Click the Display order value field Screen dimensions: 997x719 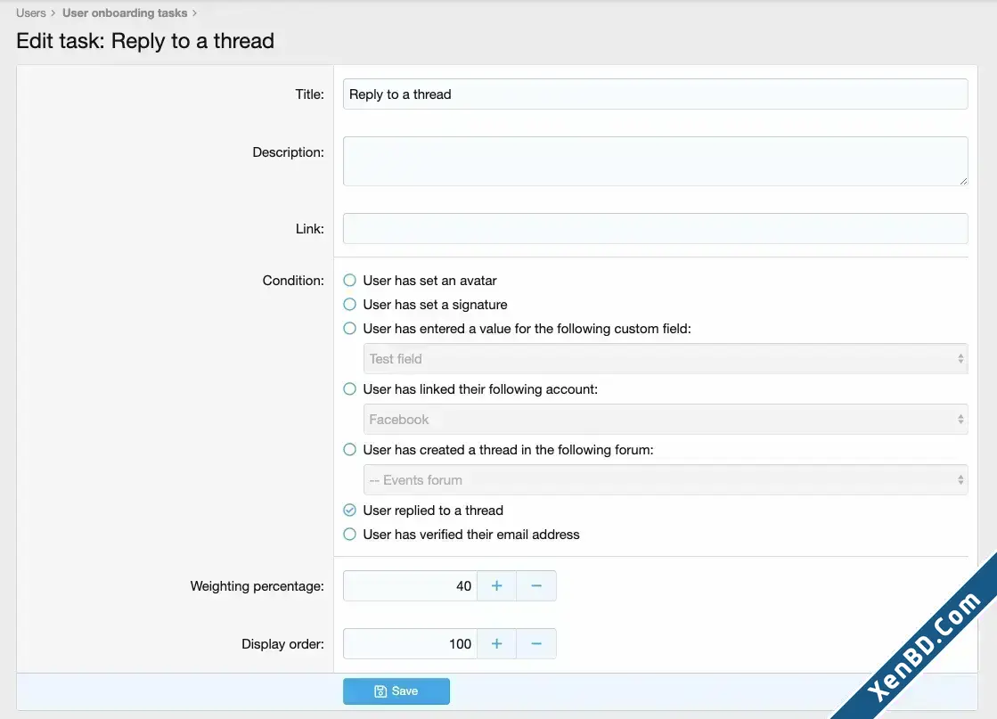point(410,643)
